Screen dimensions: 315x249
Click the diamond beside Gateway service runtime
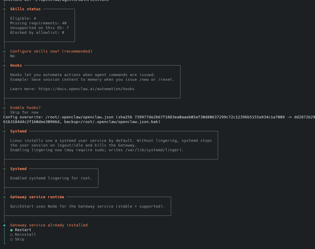click(4, 197)
